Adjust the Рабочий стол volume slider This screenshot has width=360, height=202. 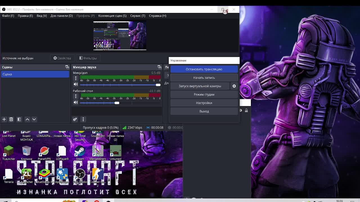tap(120, 103)
